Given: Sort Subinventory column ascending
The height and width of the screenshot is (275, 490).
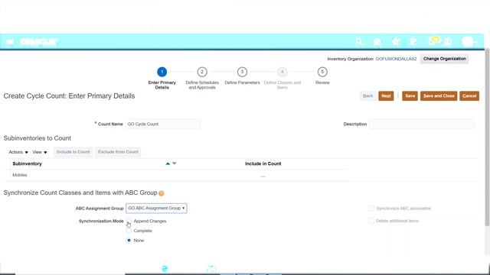Looking at the screenshot, I should point(168,163).
